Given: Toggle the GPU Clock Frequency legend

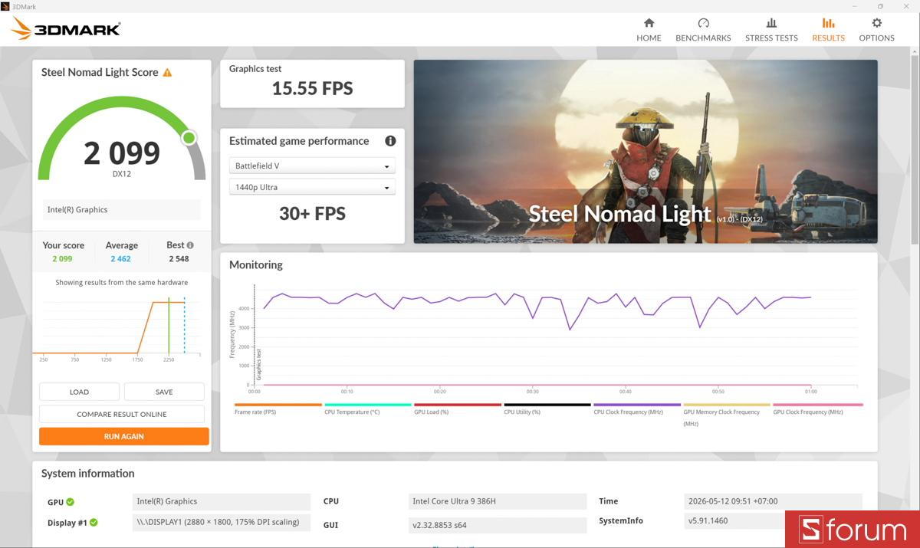Looking at the screenshot, I should (x=817, y=409).
